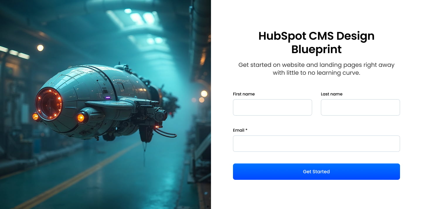Click the Last name field label
Screen dimensions: 422x209
point(331,94)
